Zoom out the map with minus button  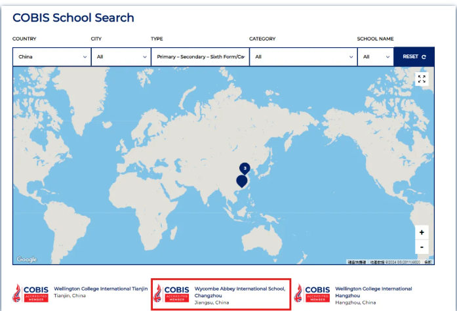[x=422, y=247]
